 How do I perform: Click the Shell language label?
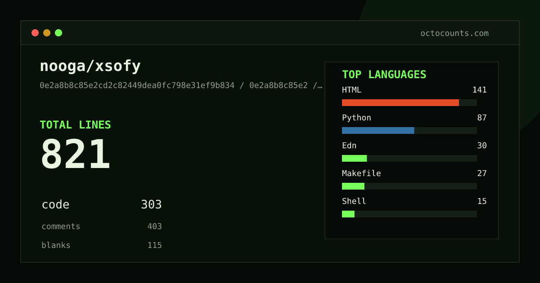[x=354, y=201]
